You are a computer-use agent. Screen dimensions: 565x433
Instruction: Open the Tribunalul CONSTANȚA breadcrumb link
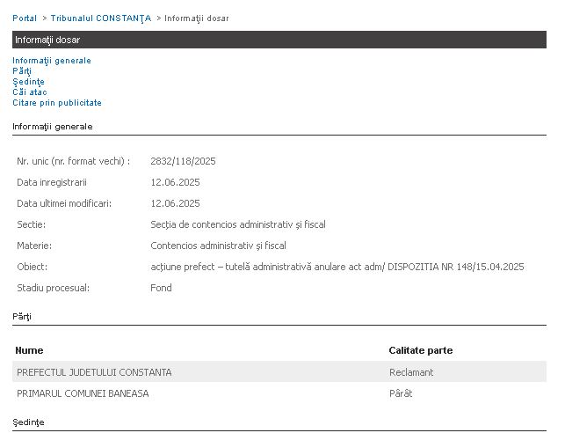point(100,18)
